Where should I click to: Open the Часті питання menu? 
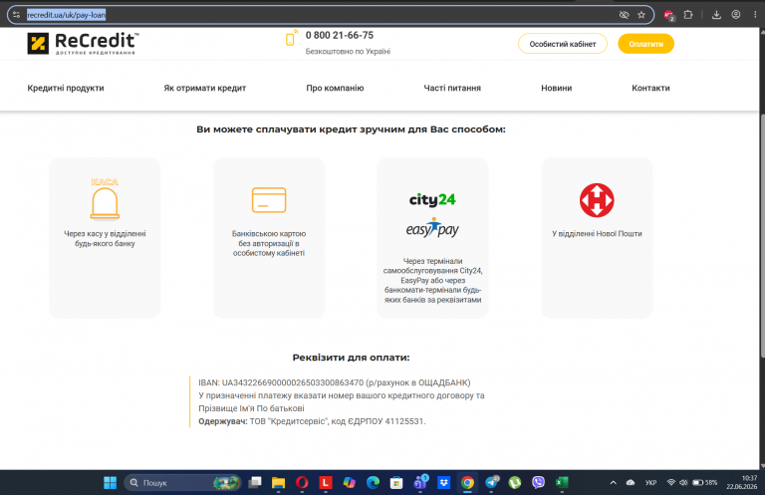(x=452, y=88)
